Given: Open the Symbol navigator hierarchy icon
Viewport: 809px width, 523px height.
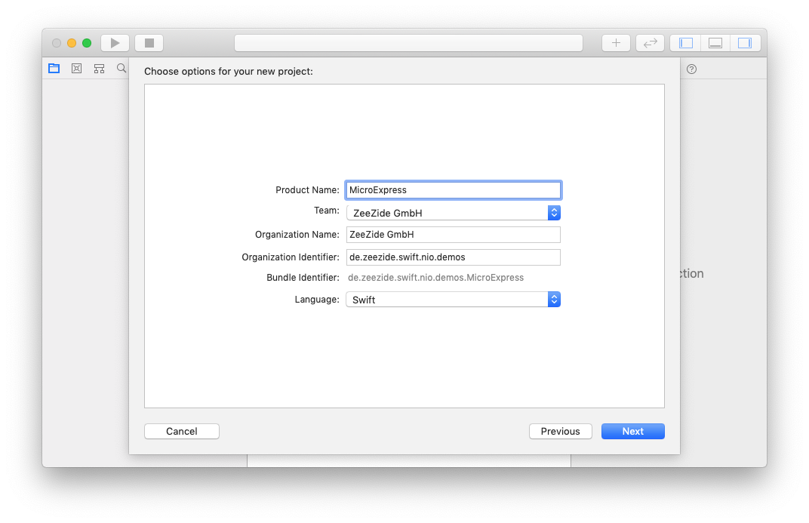Looking at the screenshot, I should [x=99, y=68].
